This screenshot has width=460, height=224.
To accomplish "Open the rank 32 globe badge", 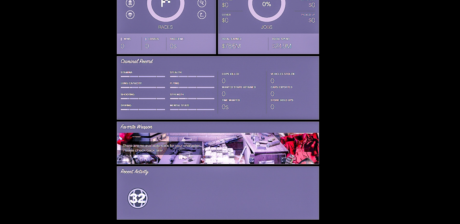I will point(138,198).
